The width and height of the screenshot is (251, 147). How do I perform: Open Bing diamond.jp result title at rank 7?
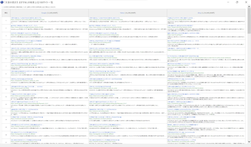tap(182, 64)
